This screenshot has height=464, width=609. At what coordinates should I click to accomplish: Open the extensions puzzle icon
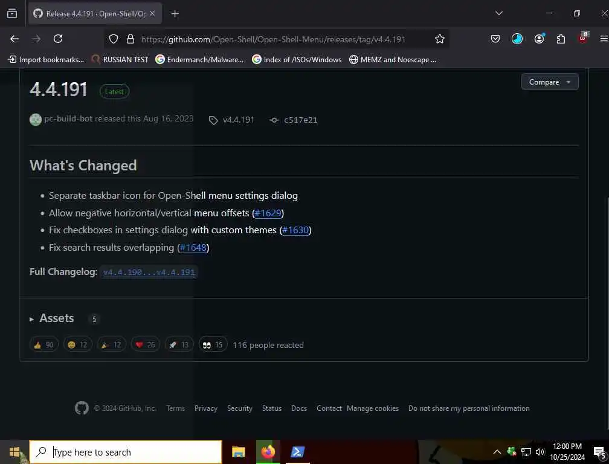[561, 39]
